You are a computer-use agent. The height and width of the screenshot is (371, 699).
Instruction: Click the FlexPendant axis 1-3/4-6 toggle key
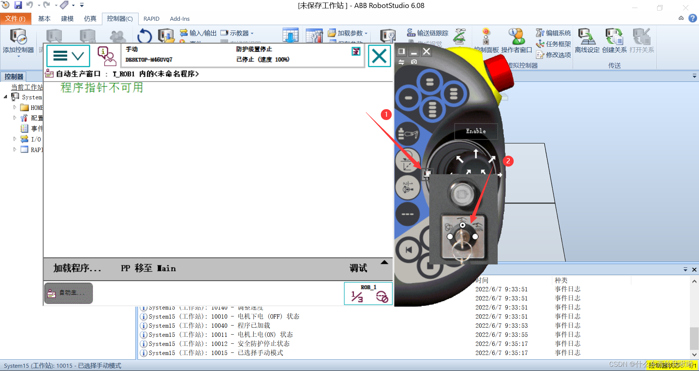[x=408, y=187]
